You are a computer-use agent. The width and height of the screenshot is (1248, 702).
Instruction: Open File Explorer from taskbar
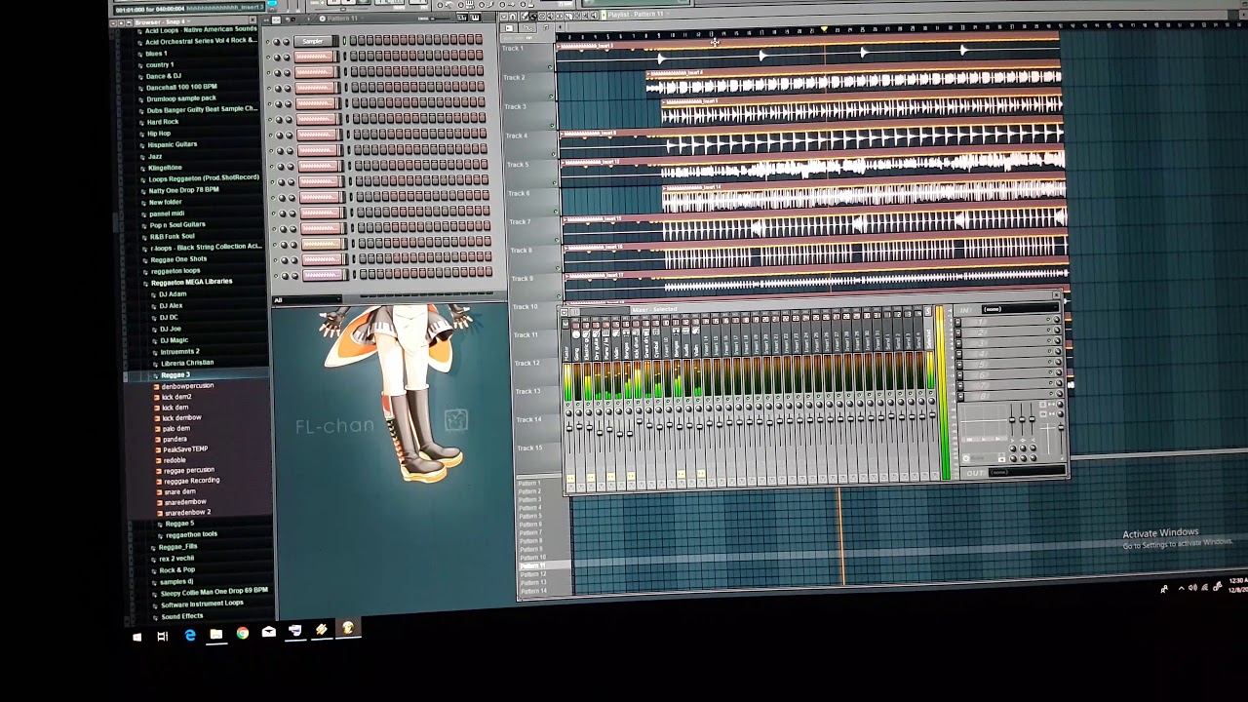tap(215, 634)
